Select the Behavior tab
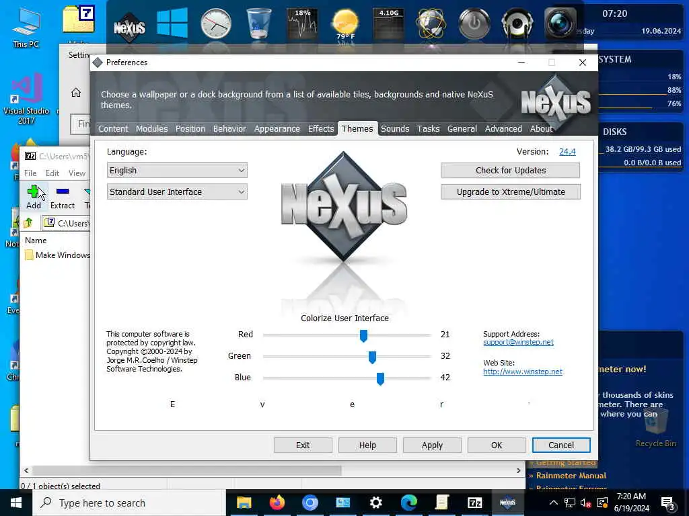Viewport: 689px width, 516px height. 229,128
